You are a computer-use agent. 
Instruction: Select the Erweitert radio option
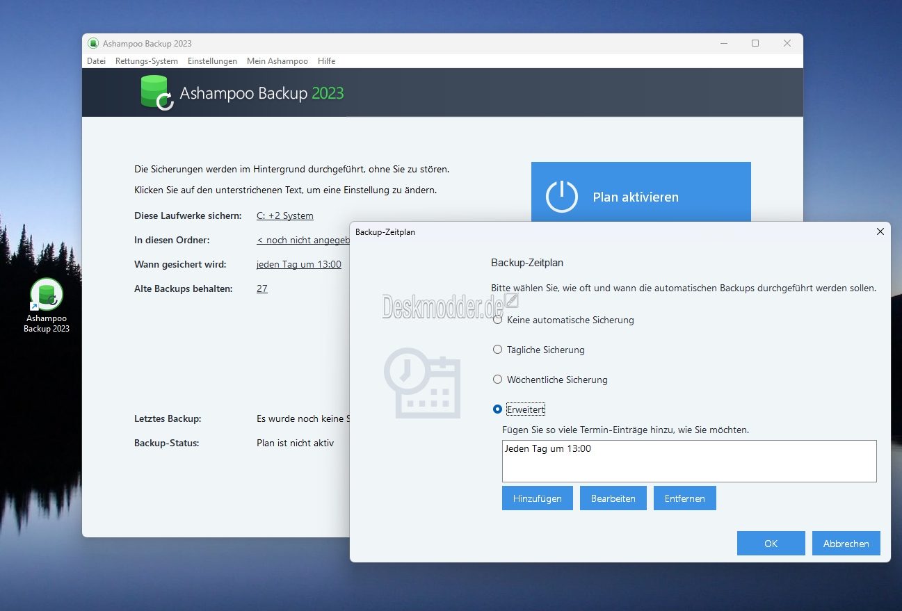pyautogui.click(x=497, y=409)
